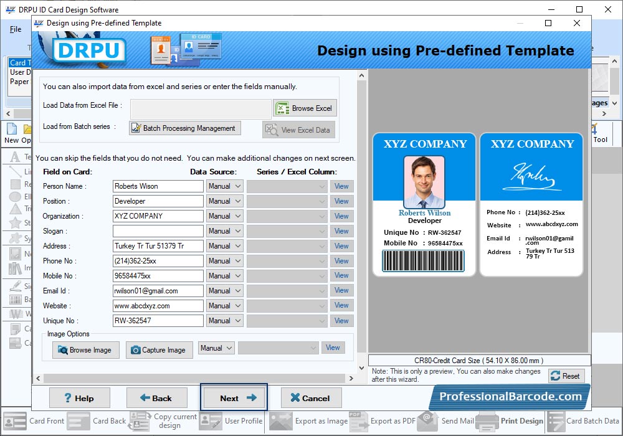Screen dimensions: 623x436
Task: Click Card Batch Data icon
Action: 556,421
